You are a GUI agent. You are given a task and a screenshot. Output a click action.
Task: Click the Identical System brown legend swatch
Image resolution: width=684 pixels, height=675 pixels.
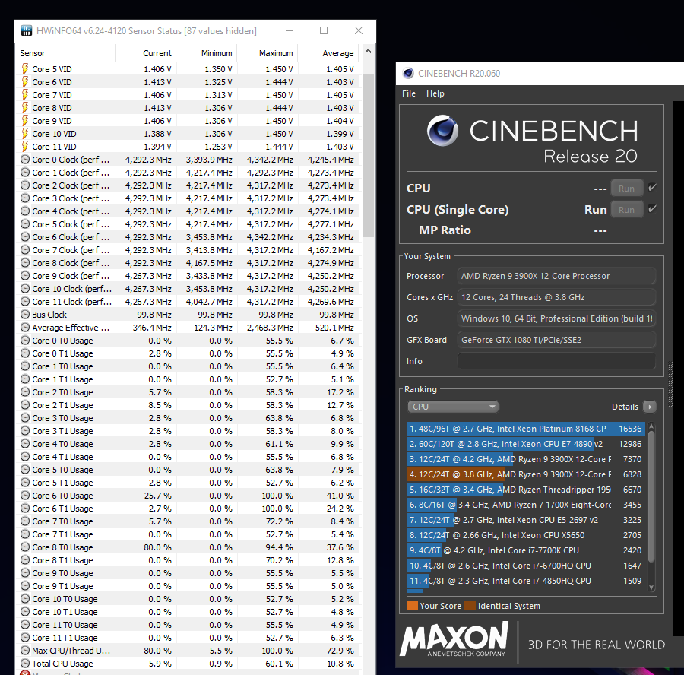(x=470, y=606)
